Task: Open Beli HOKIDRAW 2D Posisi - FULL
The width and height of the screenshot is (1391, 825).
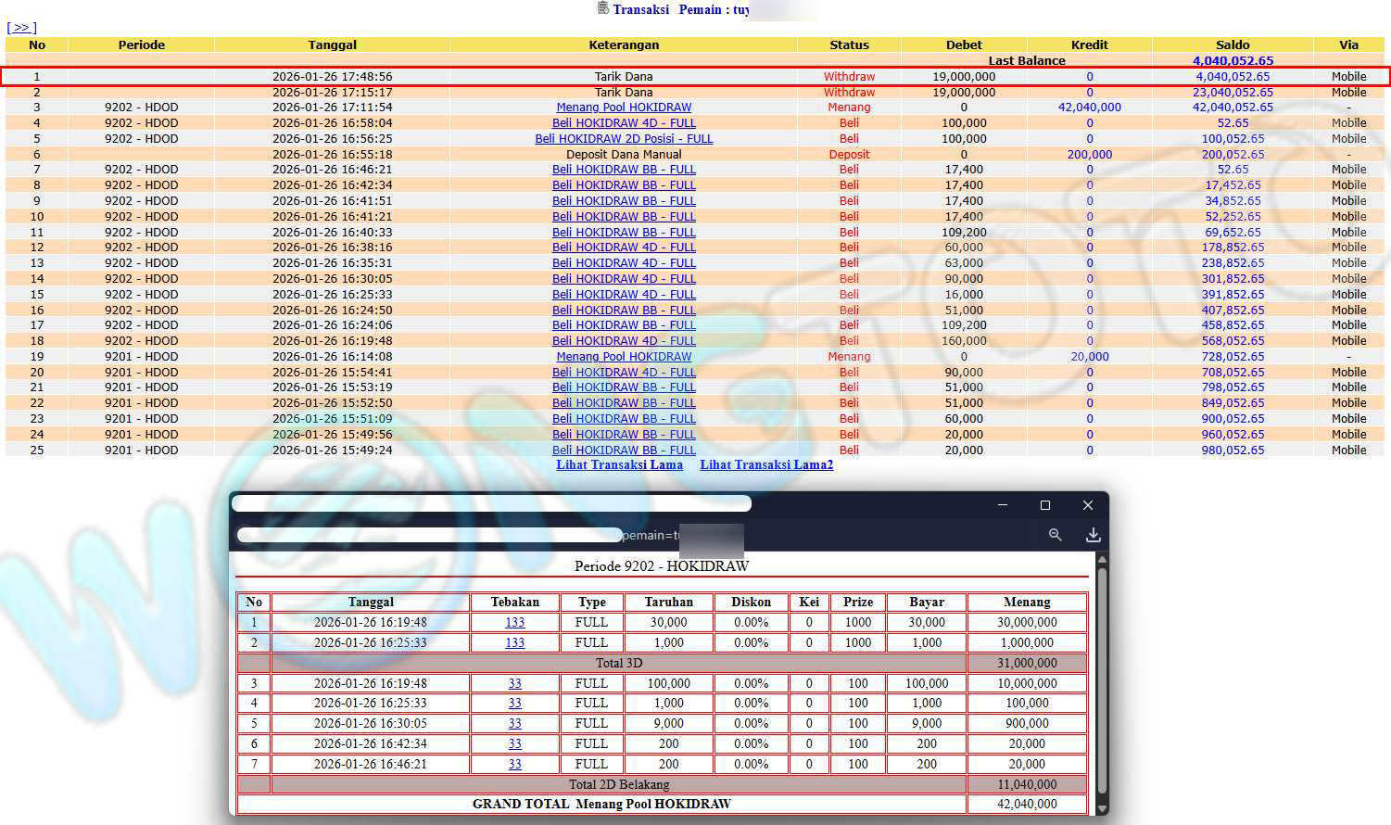Action: [x=624, y=139]
